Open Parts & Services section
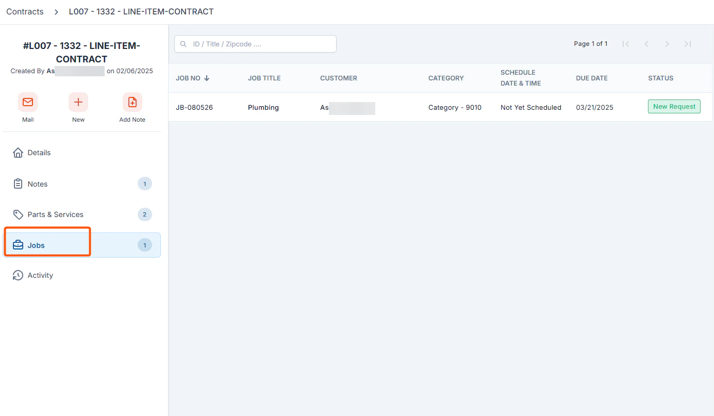Viewport: 714px width, 416px height. 82,214
